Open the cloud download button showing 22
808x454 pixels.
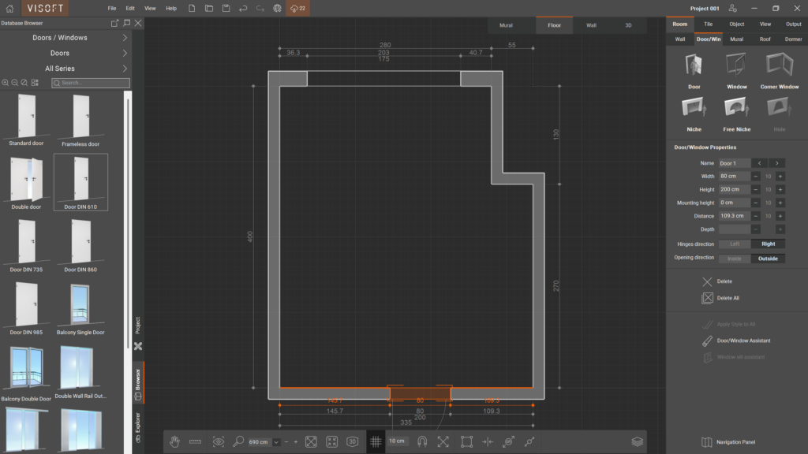click(297, 8)
